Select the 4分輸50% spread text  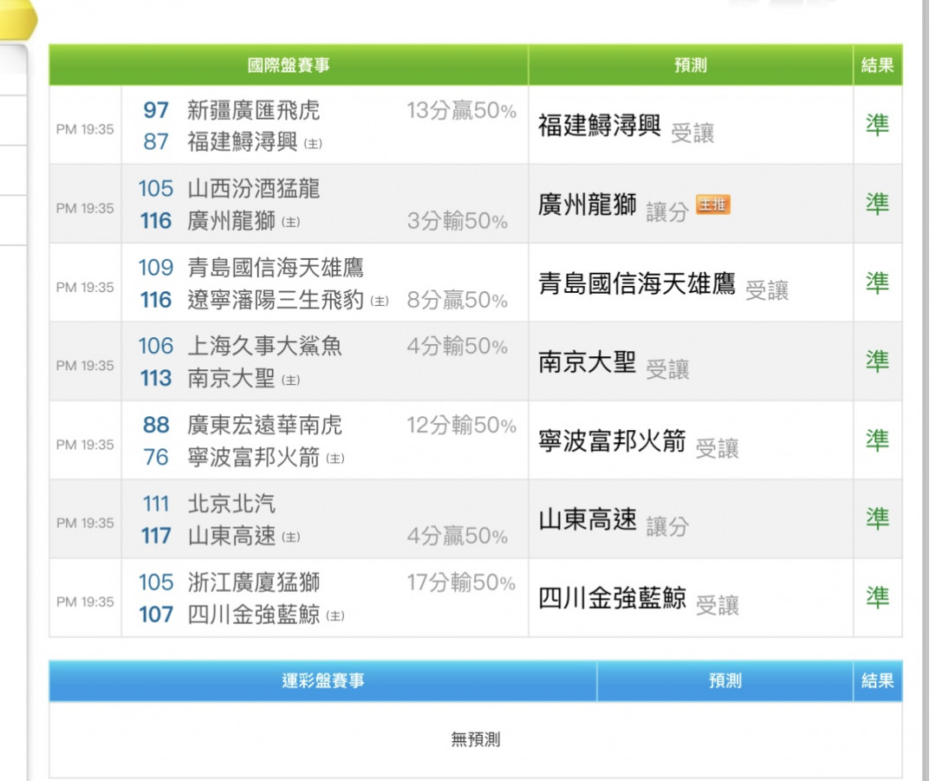pyautogui.click(x=458, y=346)
